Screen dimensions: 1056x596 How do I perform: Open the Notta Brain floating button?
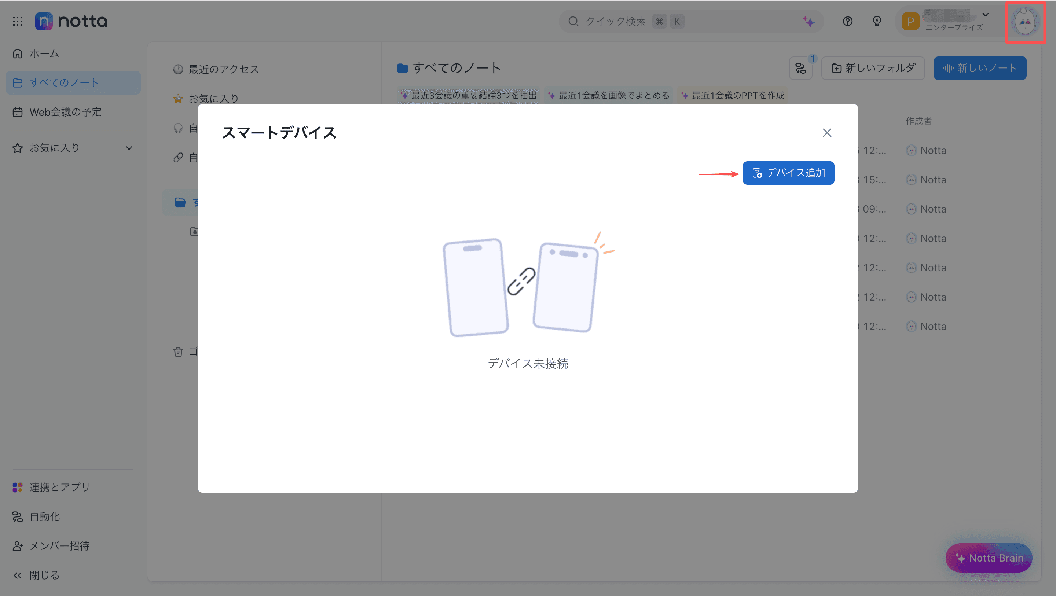click(x=989, y=558)
